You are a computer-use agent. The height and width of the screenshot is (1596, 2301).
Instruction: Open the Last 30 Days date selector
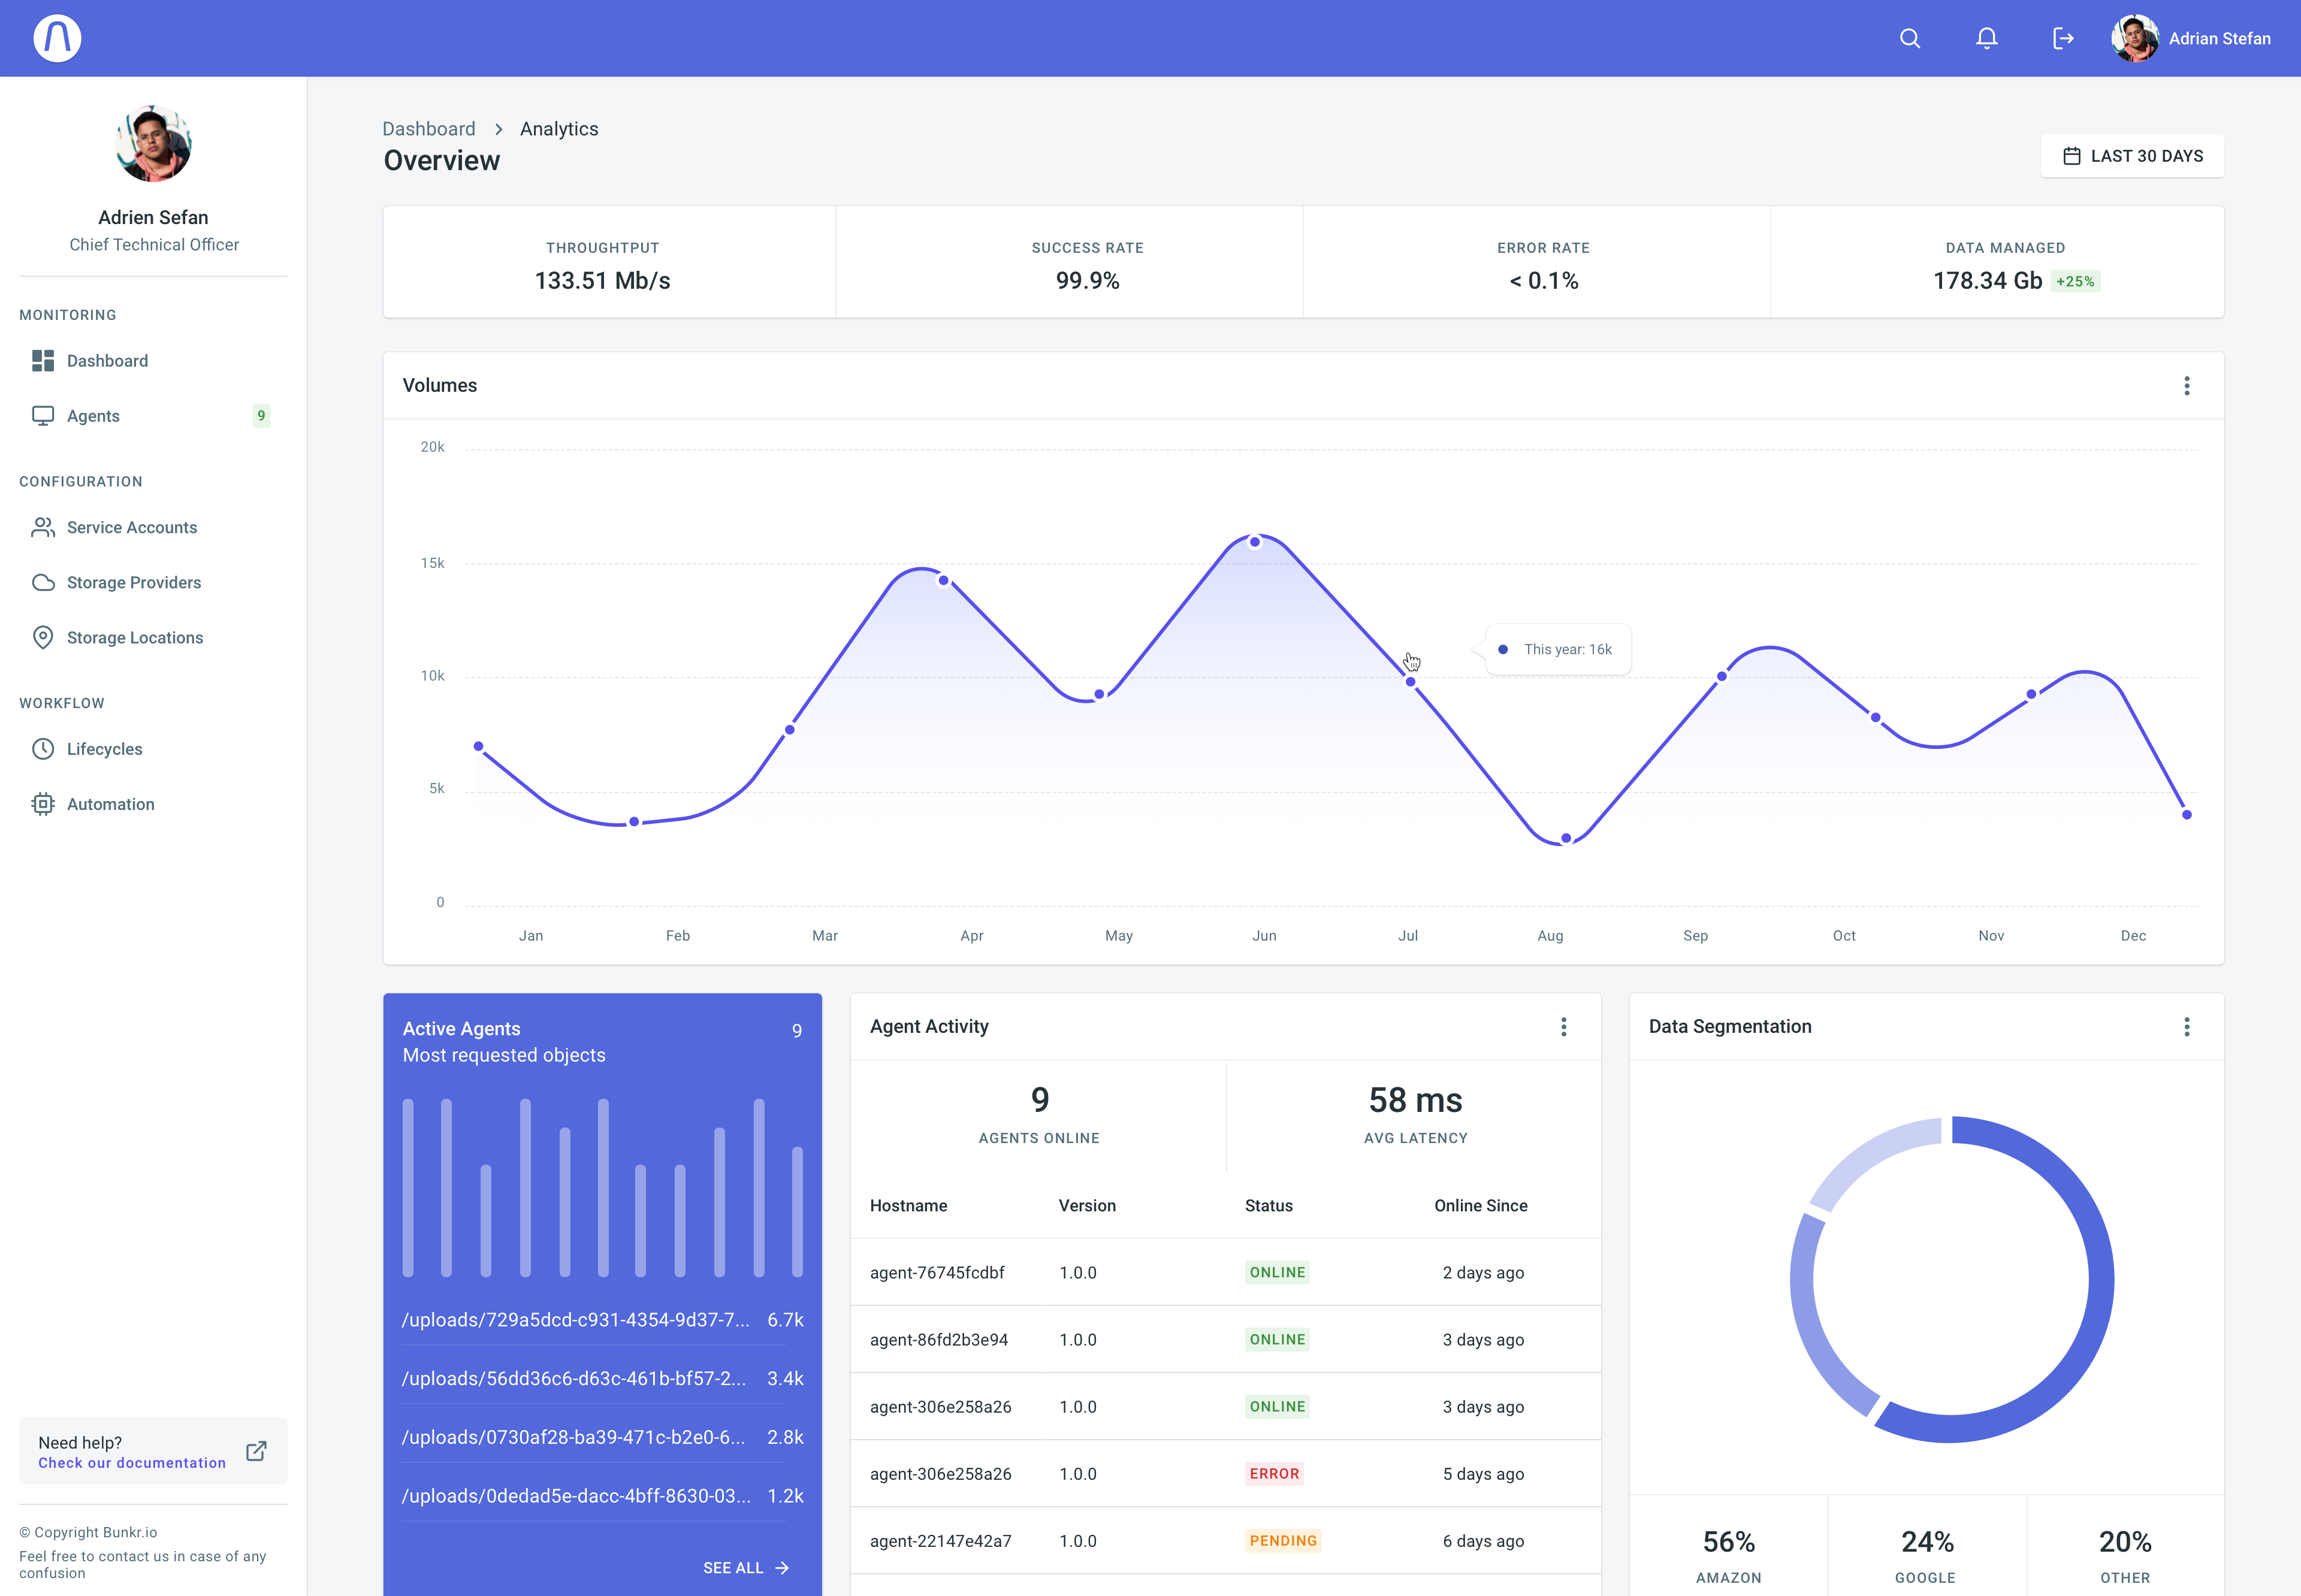[x=2132, y=156]
